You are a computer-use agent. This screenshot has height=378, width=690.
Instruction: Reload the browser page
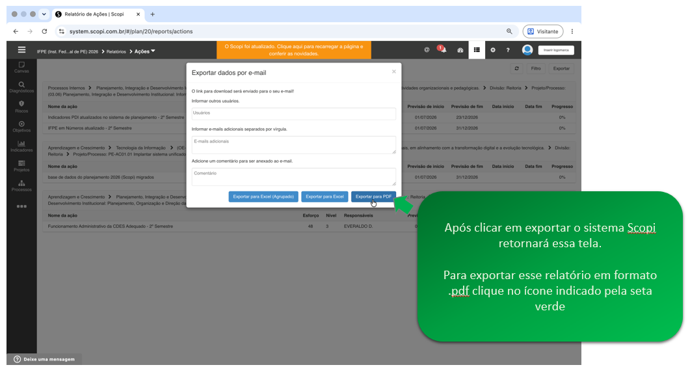(44, 31)
